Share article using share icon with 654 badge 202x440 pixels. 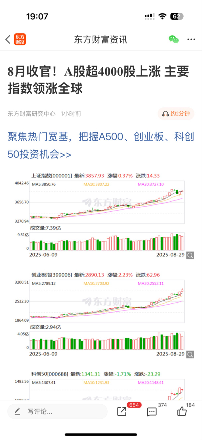pyautogui.click(x=122, y=412)
